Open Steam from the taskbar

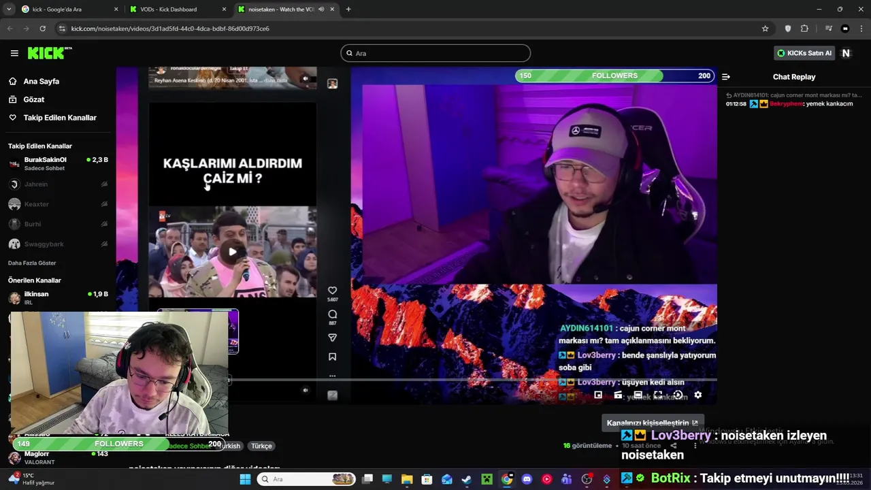[x=467, y=479]
